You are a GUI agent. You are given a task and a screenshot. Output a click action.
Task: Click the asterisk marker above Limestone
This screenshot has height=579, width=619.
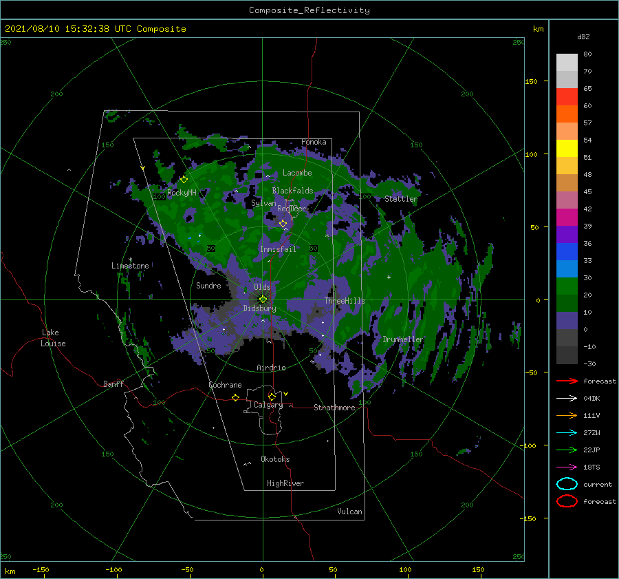[131, 260]
